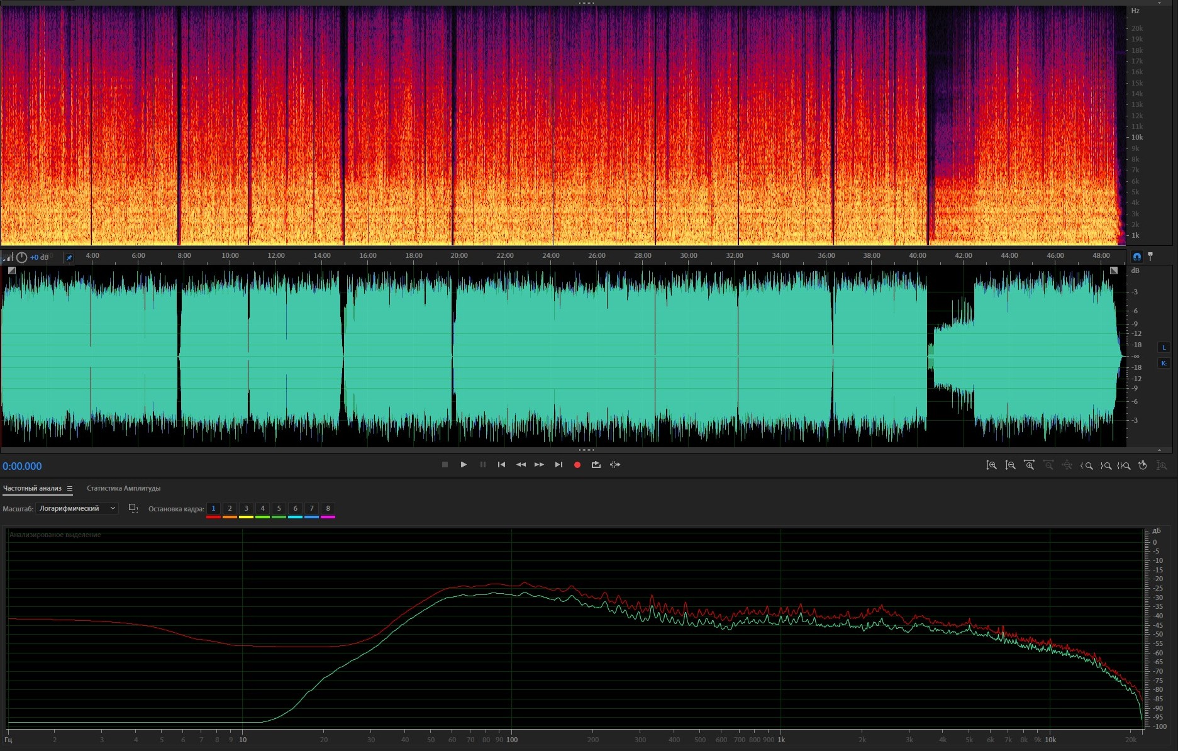Screen dimensions: 1178x751
Task: Zoom in at out-point icon
Action: [1106, 465]
